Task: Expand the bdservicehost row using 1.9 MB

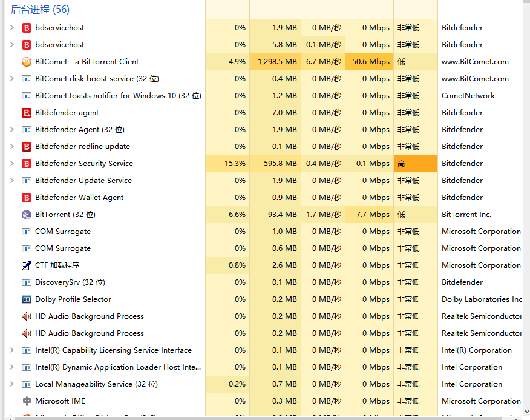Action: tap(12, 28)
